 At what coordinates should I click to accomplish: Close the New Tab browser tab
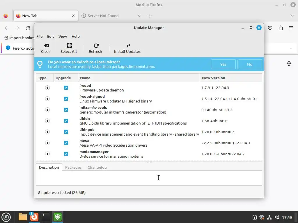(73, 16)
